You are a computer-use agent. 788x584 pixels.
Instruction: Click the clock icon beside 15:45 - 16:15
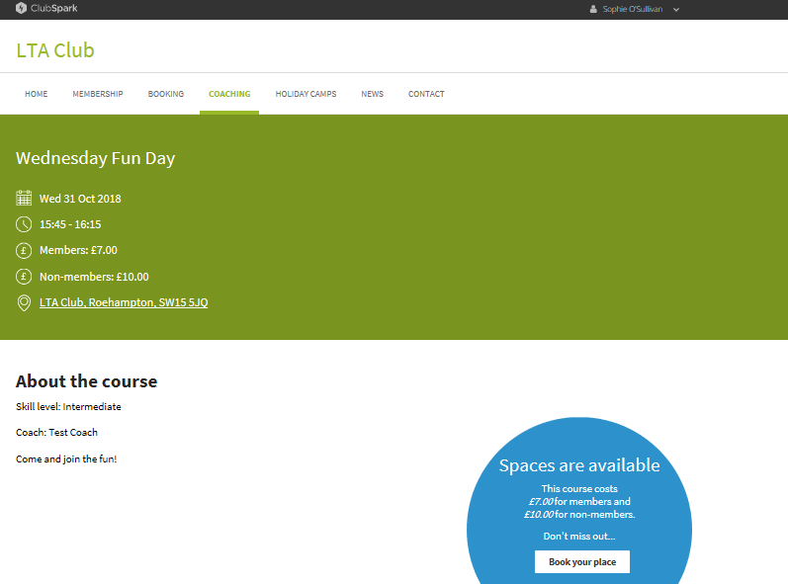(x=24, y=224)
